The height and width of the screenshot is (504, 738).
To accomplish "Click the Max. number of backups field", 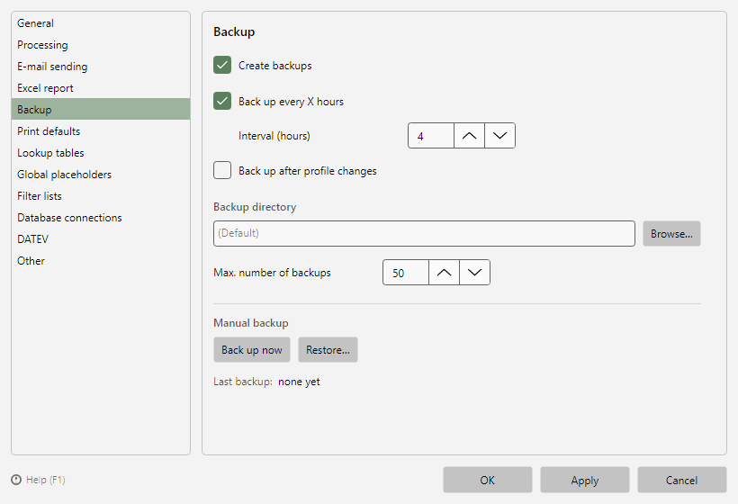I will coord(406,273).
